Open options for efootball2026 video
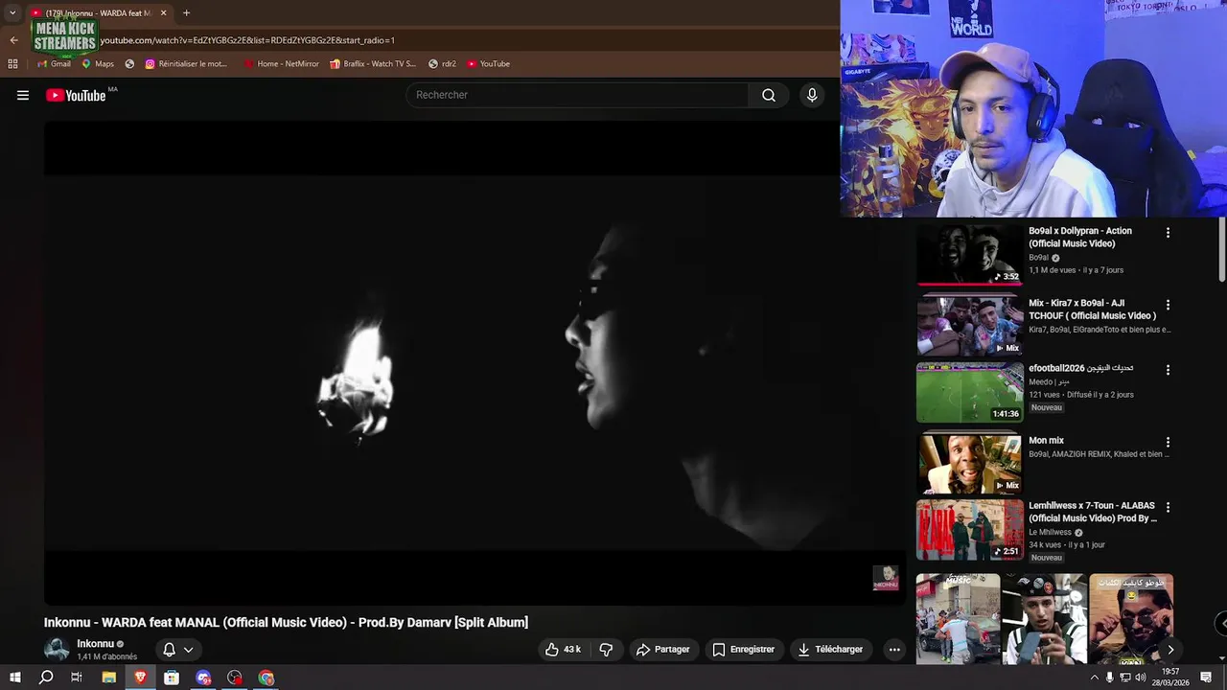Screen dimensions: 1227x690 pos(1168,370)
